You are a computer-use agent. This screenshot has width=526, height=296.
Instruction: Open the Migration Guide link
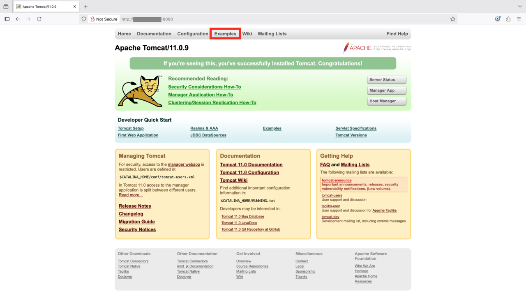[136, 222]
